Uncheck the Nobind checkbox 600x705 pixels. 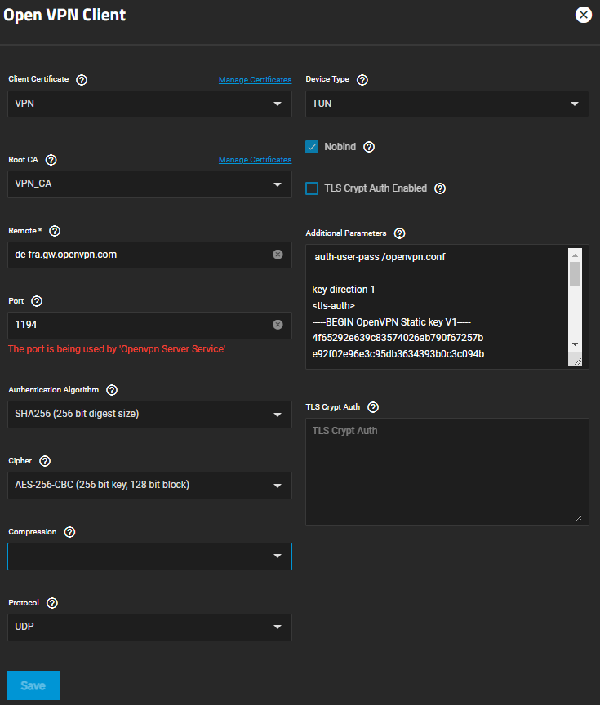[312, 147]
